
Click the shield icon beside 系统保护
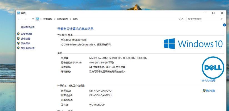click(18, 43)
